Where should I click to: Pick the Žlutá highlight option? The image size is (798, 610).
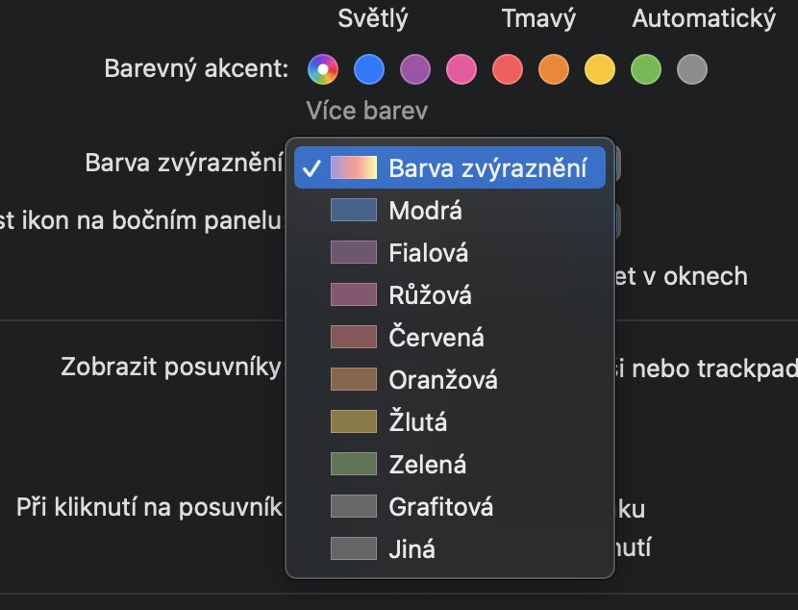[417, 422]
